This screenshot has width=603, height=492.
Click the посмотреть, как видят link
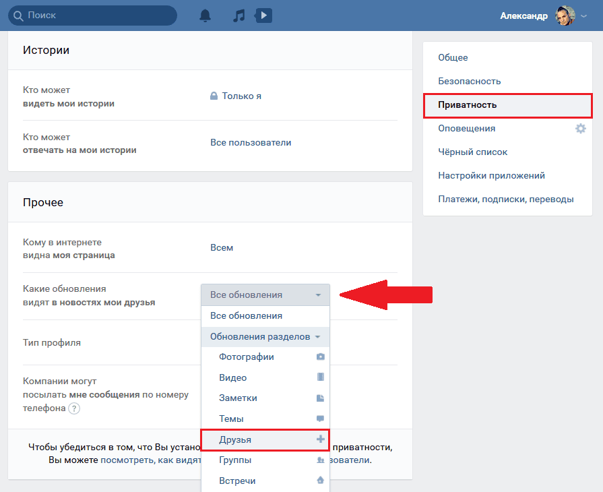150,460
